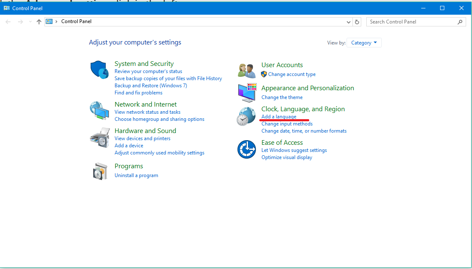
Task: Minimize the Control Panel window
Action: click(423, 8)
